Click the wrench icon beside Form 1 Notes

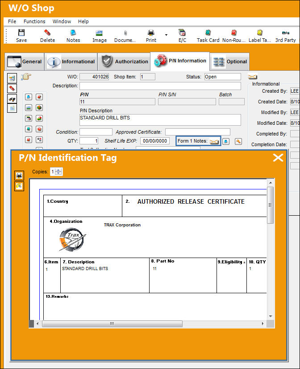pos(238,141)
